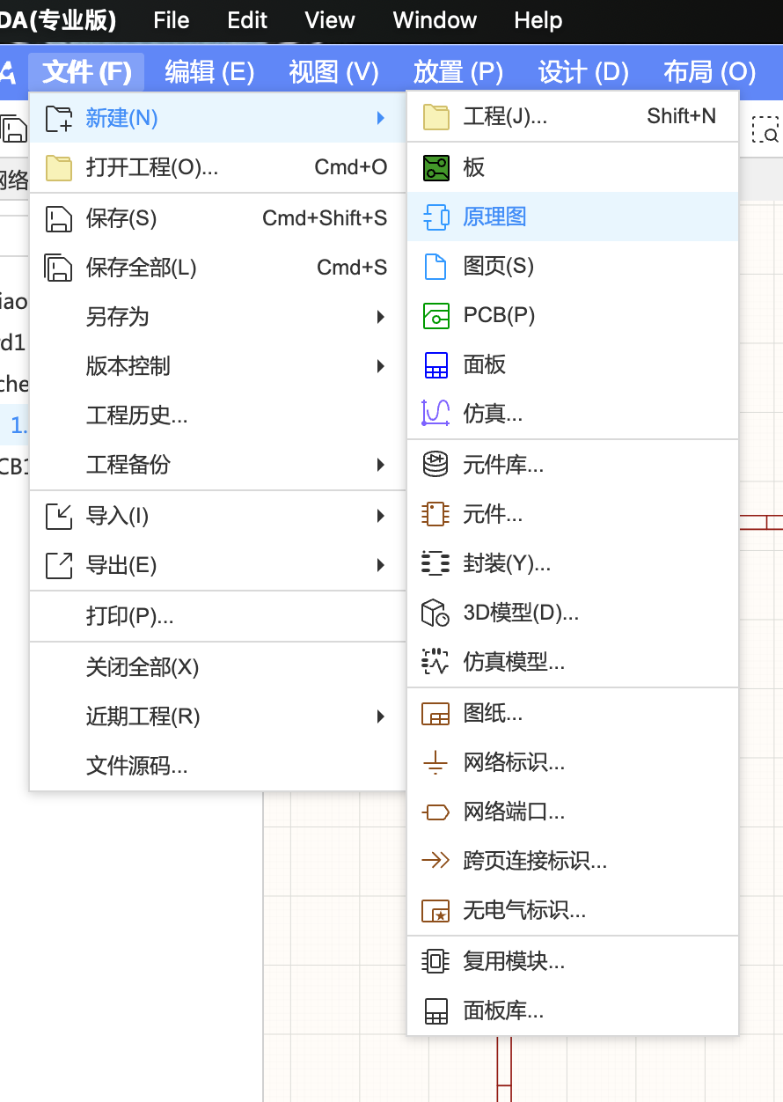
Task: Click the 原理图 schematic icon
Action: pos(435,217)
